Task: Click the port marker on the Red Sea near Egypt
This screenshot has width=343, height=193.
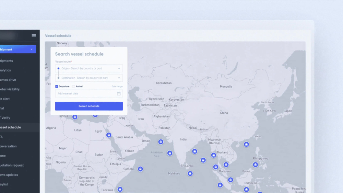Action: point(109,135)
